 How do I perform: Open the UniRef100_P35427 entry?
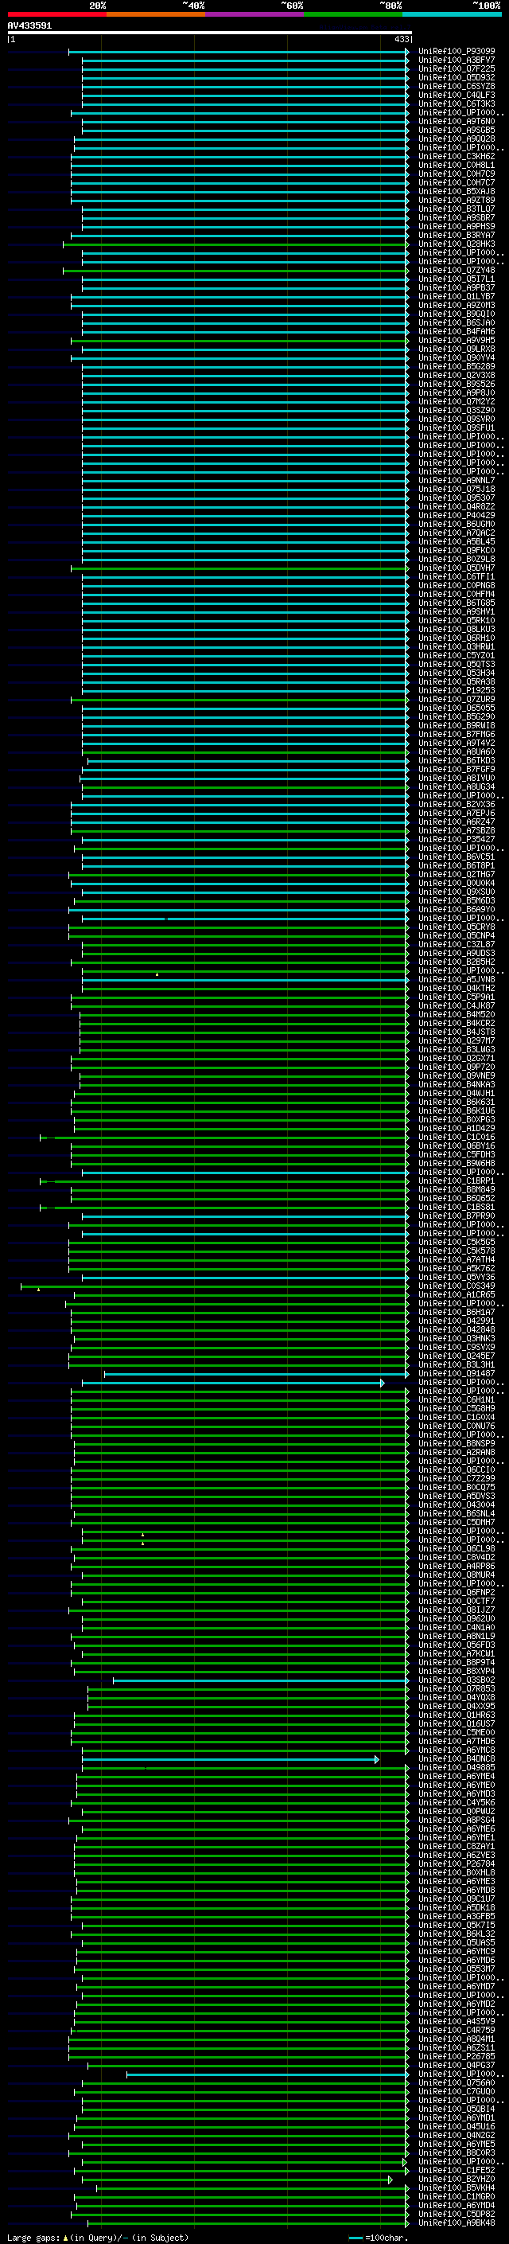[x=457, y=840]
